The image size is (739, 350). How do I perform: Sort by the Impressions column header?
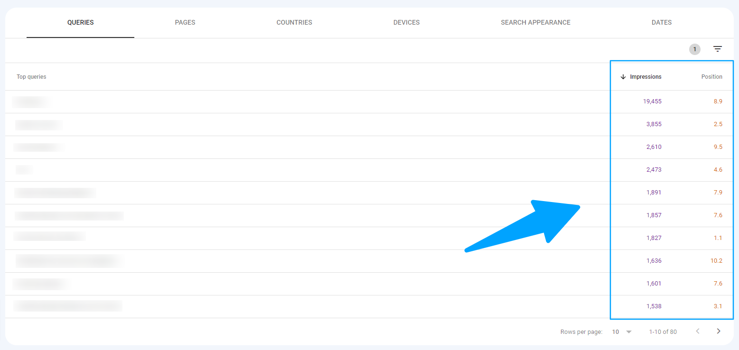pos(645,77)
